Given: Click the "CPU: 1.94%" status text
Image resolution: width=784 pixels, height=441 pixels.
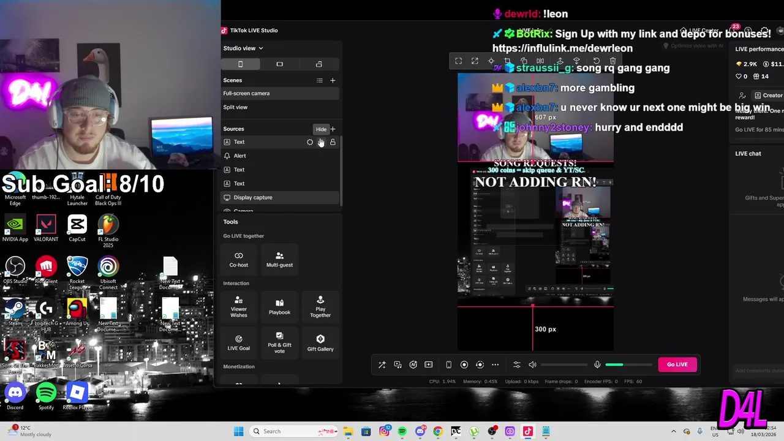Looking at the screenshot, I should [x=443, y=382].
